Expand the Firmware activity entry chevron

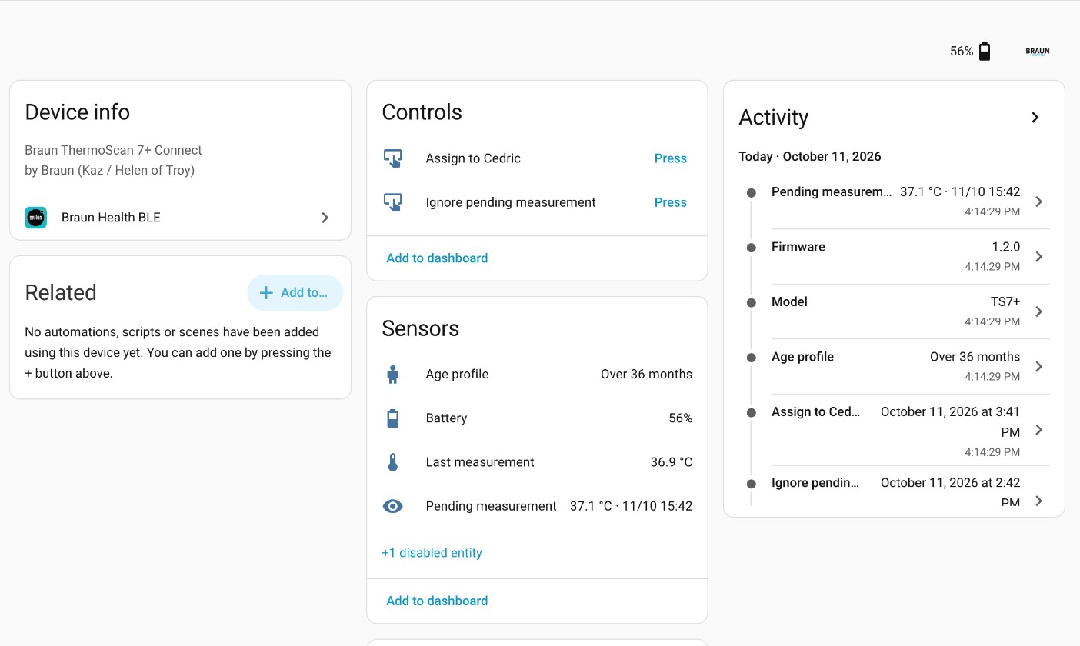[1039, 256]
